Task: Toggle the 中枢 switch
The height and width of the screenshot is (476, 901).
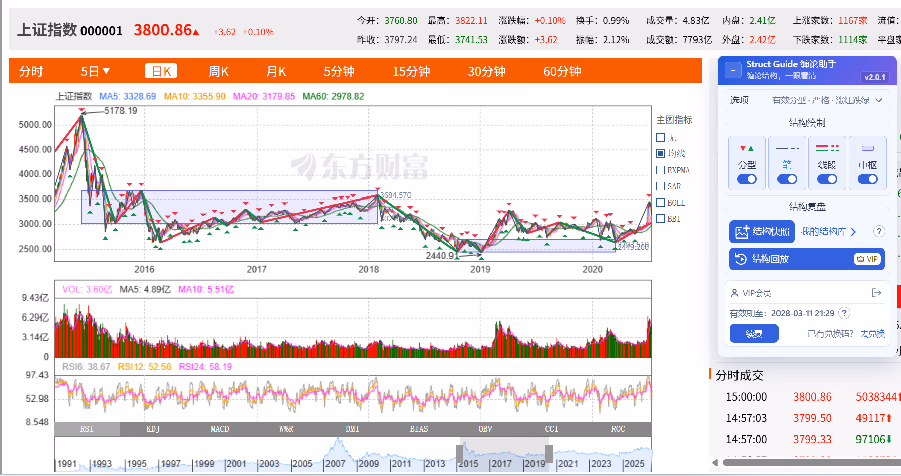Action: point(868,179)
